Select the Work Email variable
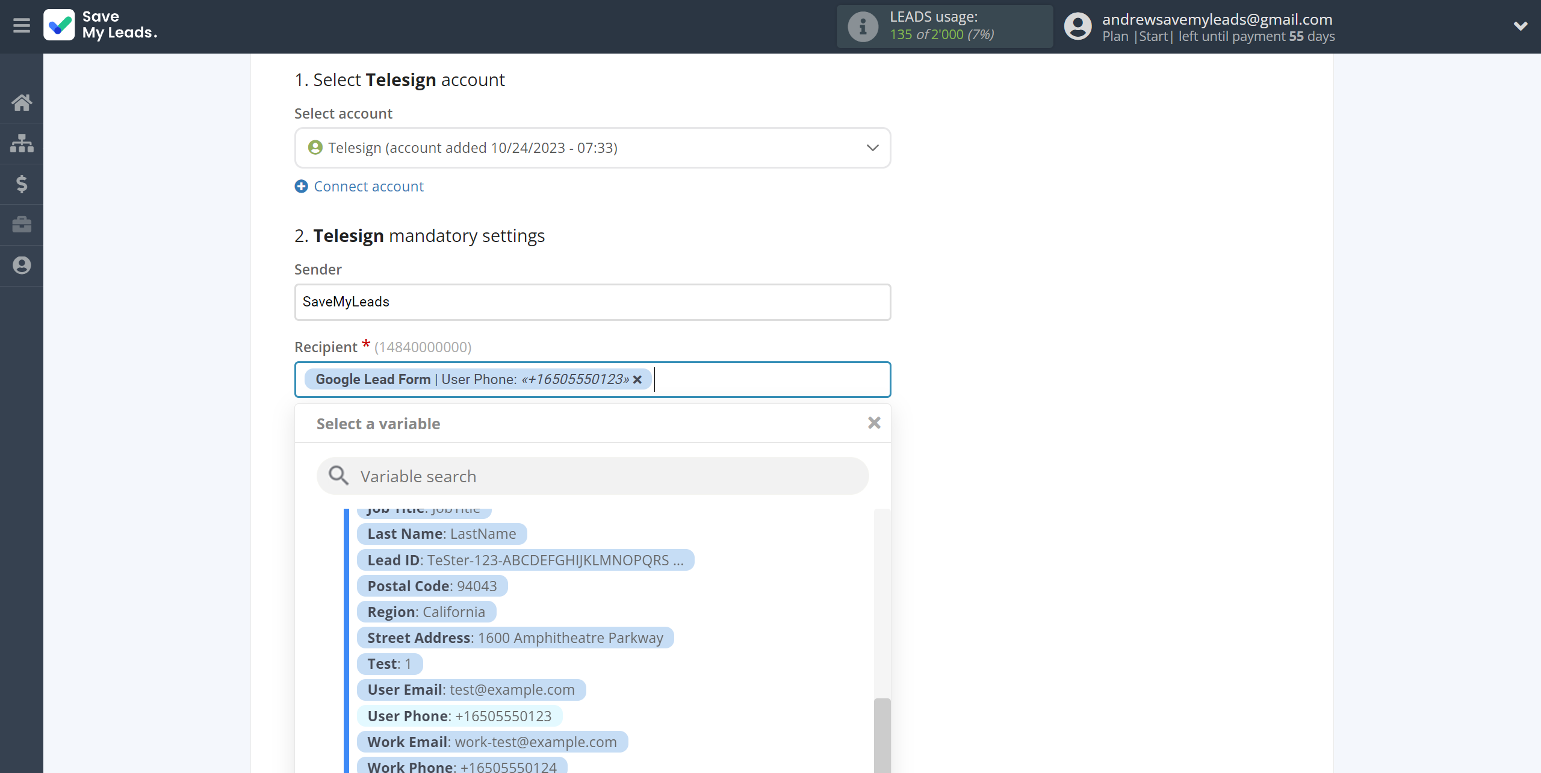 (x=492, y=742)
